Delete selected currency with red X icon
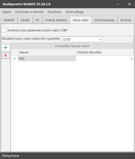135x159 pixels. 6,55
